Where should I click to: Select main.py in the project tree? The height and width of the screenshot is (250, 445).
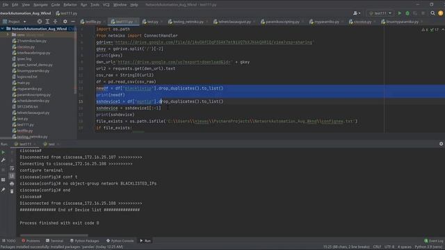tap(23, 83)
